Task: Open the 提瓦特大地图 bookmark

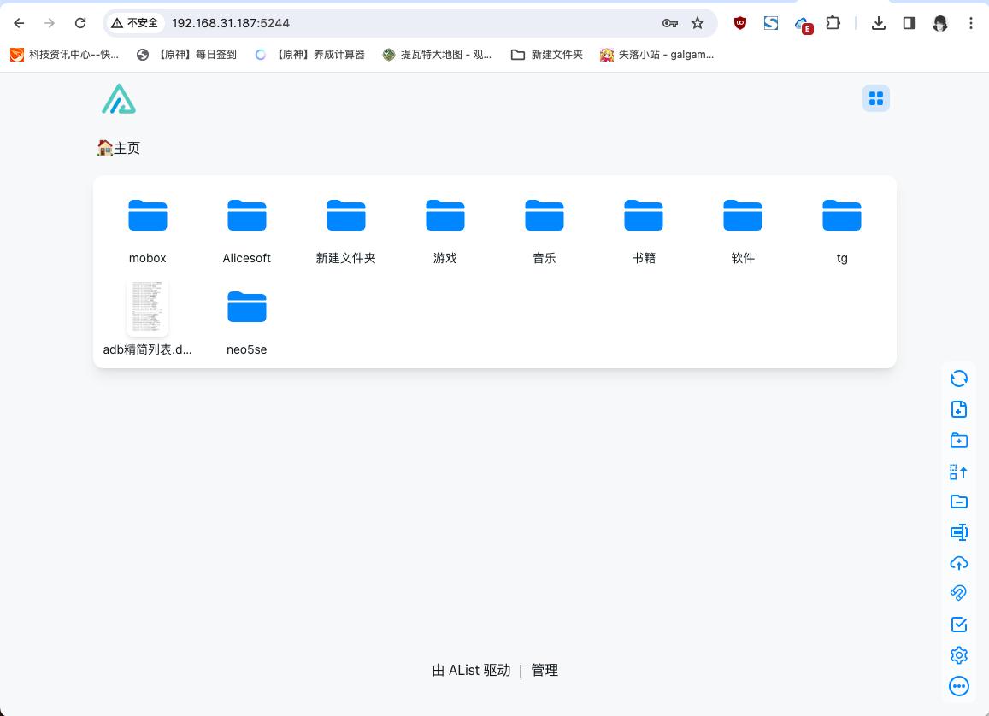Action: 437,55
